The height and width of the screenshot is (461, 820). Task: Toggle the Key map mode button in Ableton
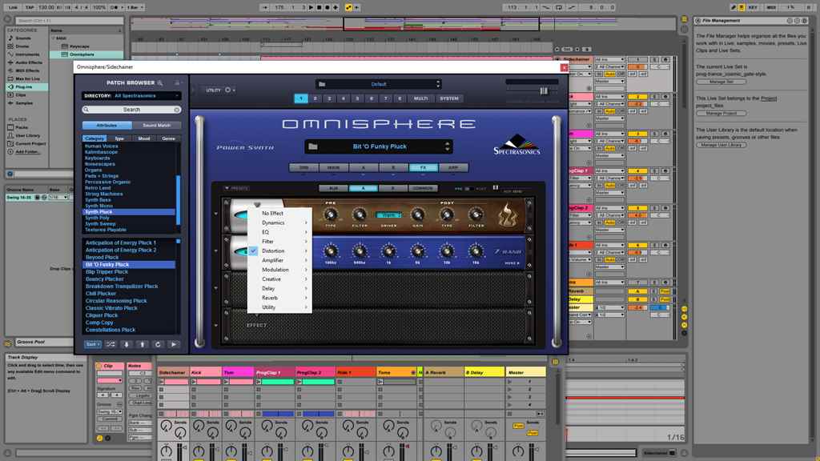(753, 7)
